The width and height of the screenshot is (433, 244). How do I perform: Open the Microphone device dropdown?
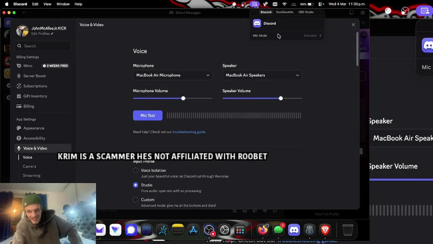point(173,75)
